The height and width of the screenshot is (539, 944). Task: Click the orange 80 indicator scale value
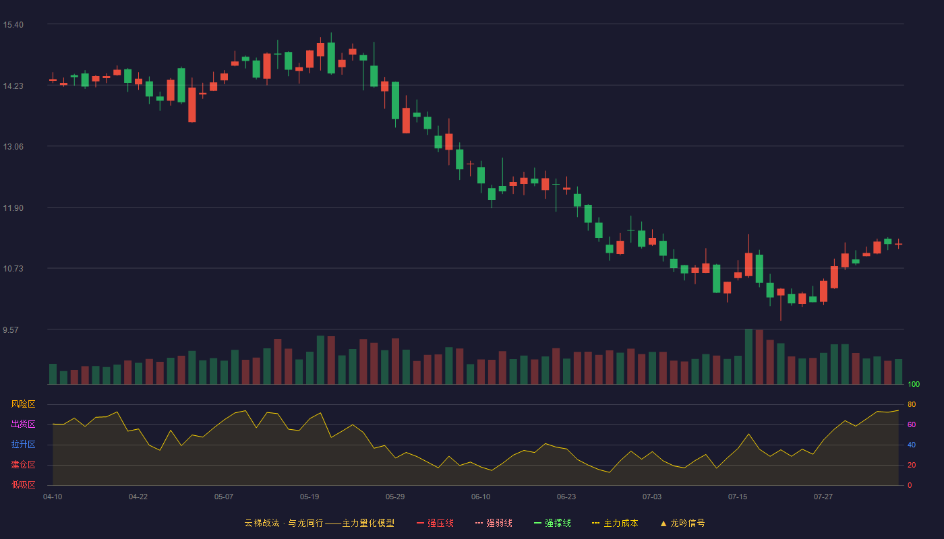click(912, 404)
